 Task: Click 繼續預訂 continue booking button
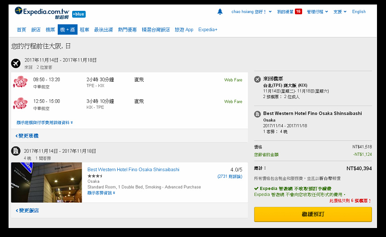pyautogui.click(x=313, y=214)
